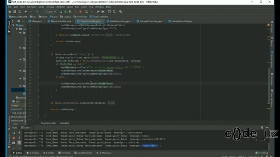Collapse the java folder in project tree
Viewport: 280px width, 157px height.
point(14,25)
